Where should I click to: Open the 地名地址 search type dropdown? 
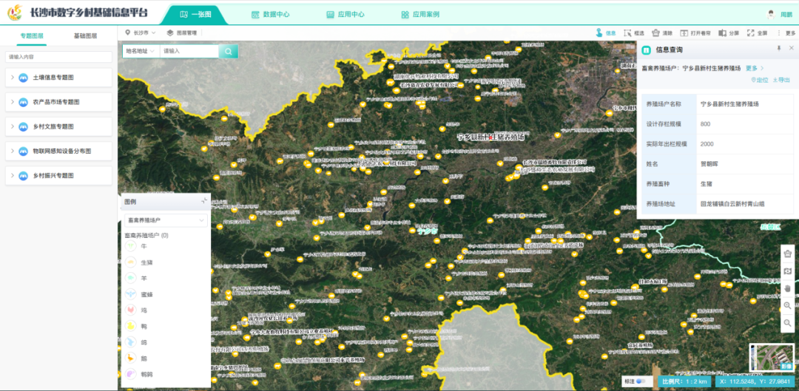[141, 51]
